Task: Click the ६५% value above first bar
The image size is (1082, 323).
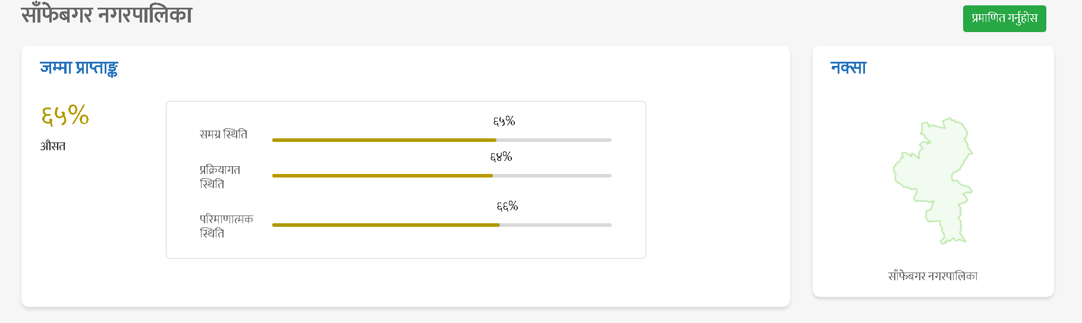Action: pyautogui.click(x=504, y=121)
